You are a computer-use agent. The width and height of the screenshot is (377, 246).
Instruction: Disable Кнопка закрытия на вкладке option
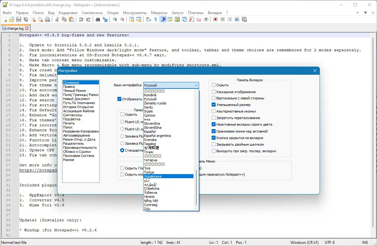tap(214, 138)
